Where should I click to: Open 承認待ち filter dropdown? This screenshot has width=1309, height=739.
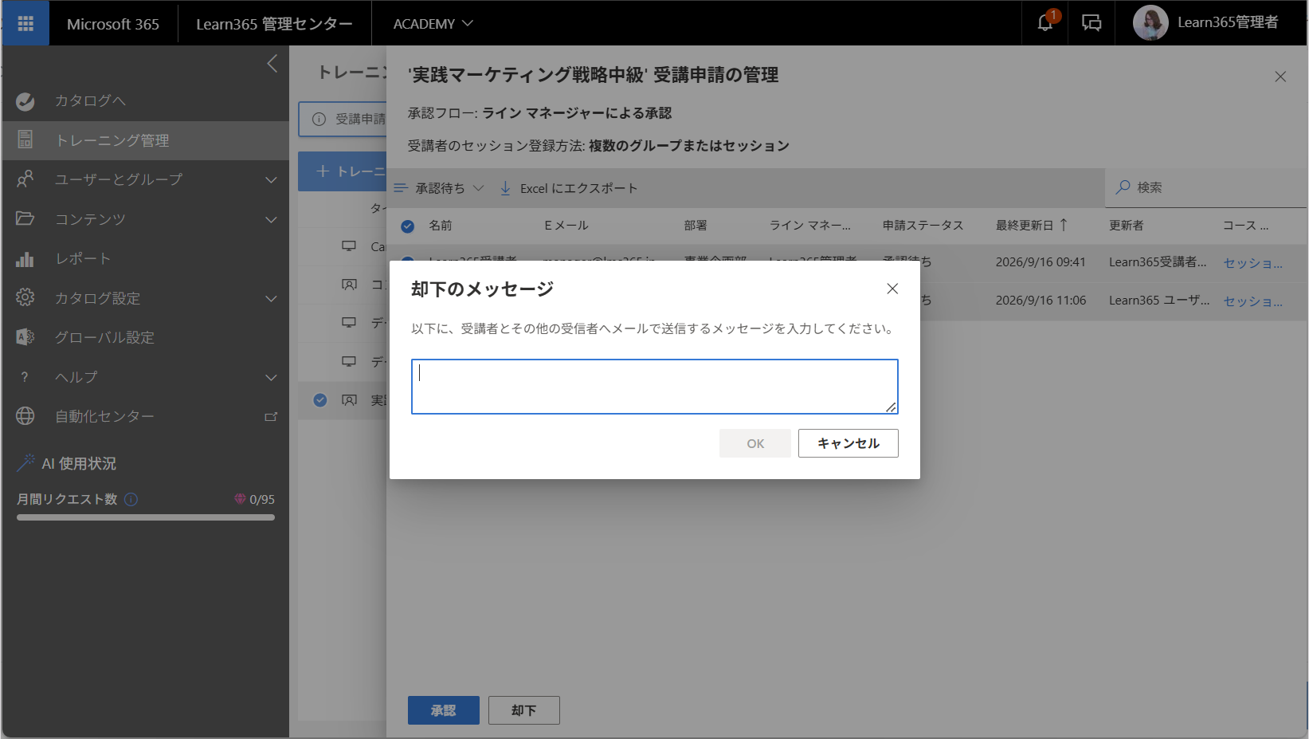click(x=439, y=188)
